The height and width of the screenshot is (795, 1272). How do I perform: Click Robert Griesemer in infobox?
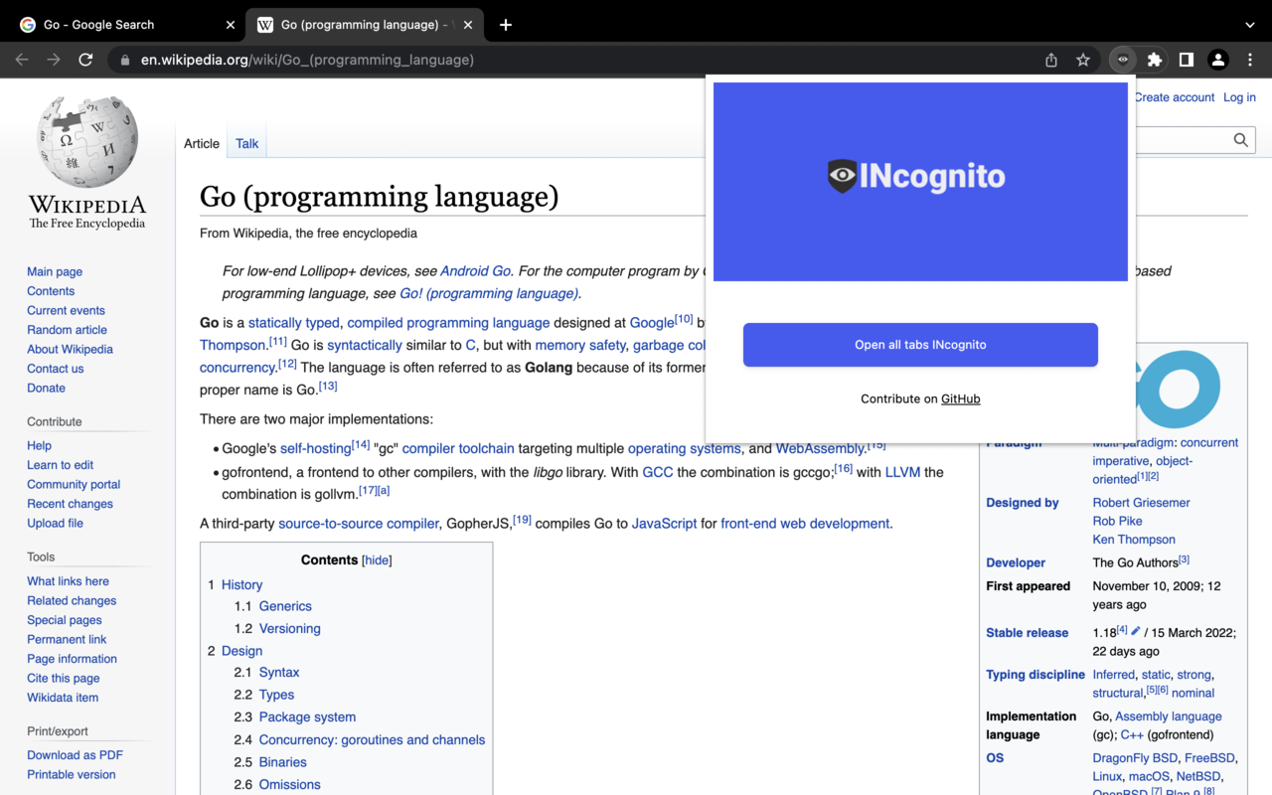(x=1141, y=503)
